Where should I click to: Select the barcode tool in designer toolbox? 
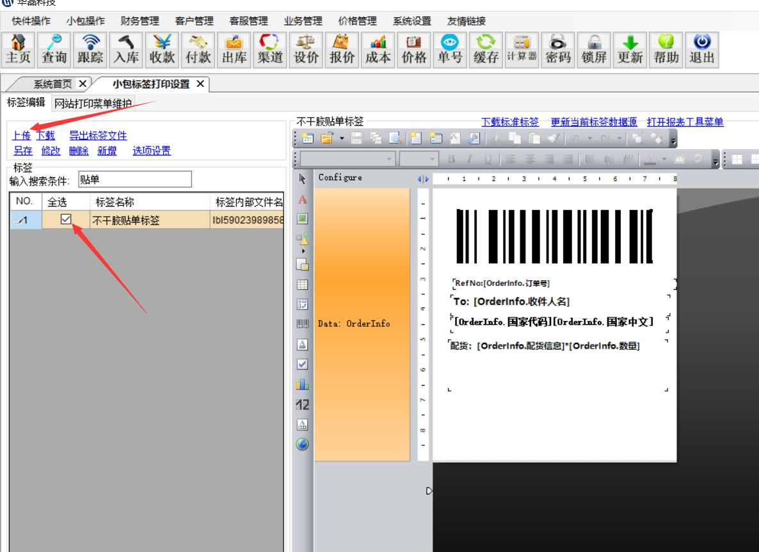(303, 324)
